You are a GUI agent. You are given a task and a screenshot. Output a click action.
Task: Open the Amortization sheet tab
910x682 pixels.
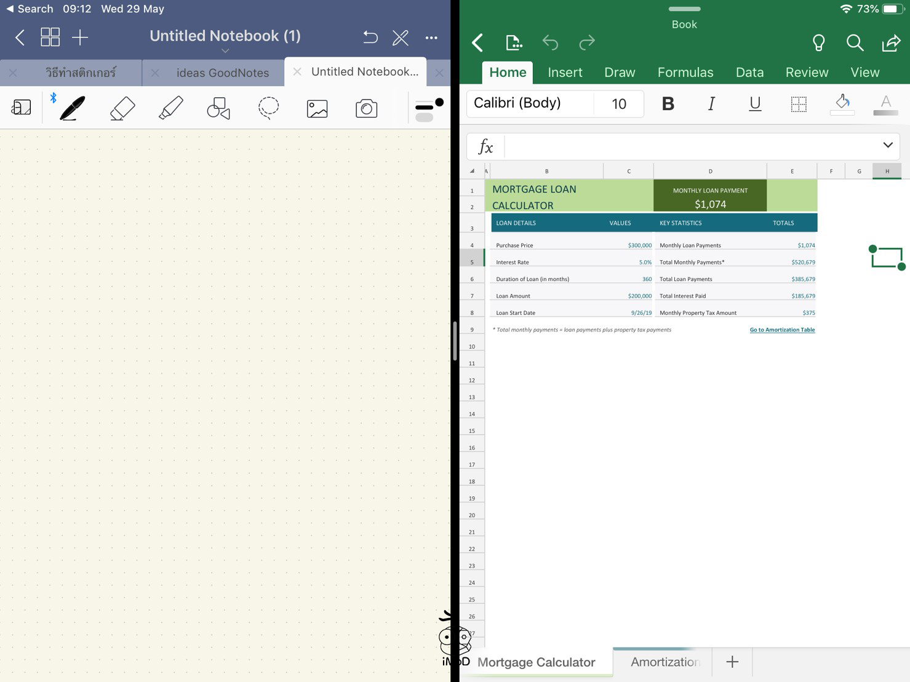click(665, 662)
